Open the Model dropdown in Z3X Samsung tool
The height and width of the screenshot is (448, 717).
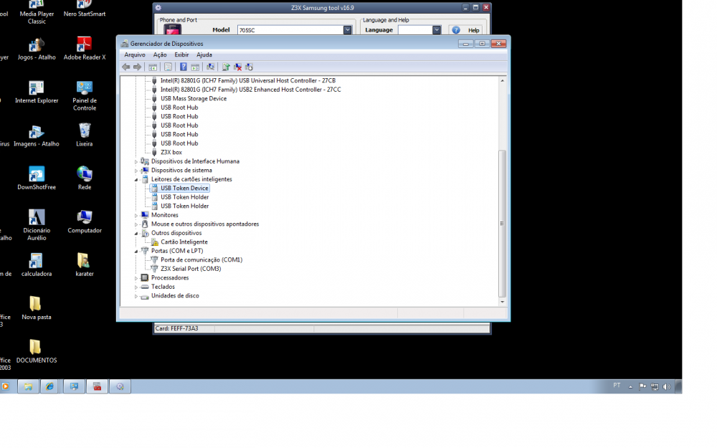[x=348, y=29]
